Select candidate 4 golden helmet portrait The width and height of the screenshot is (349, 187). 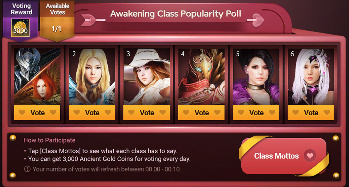[x=201, y=77]
